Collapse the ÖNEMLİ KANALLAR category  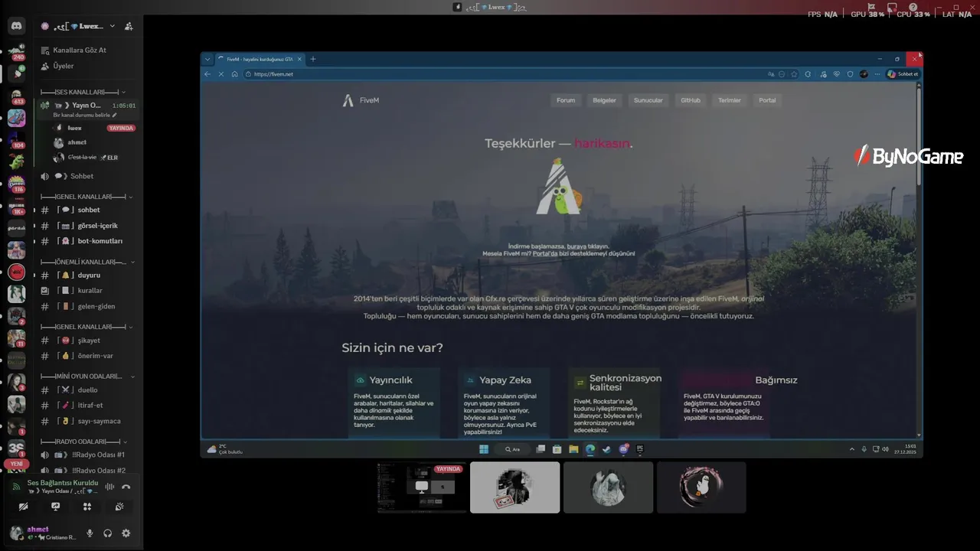coord(87,262)
